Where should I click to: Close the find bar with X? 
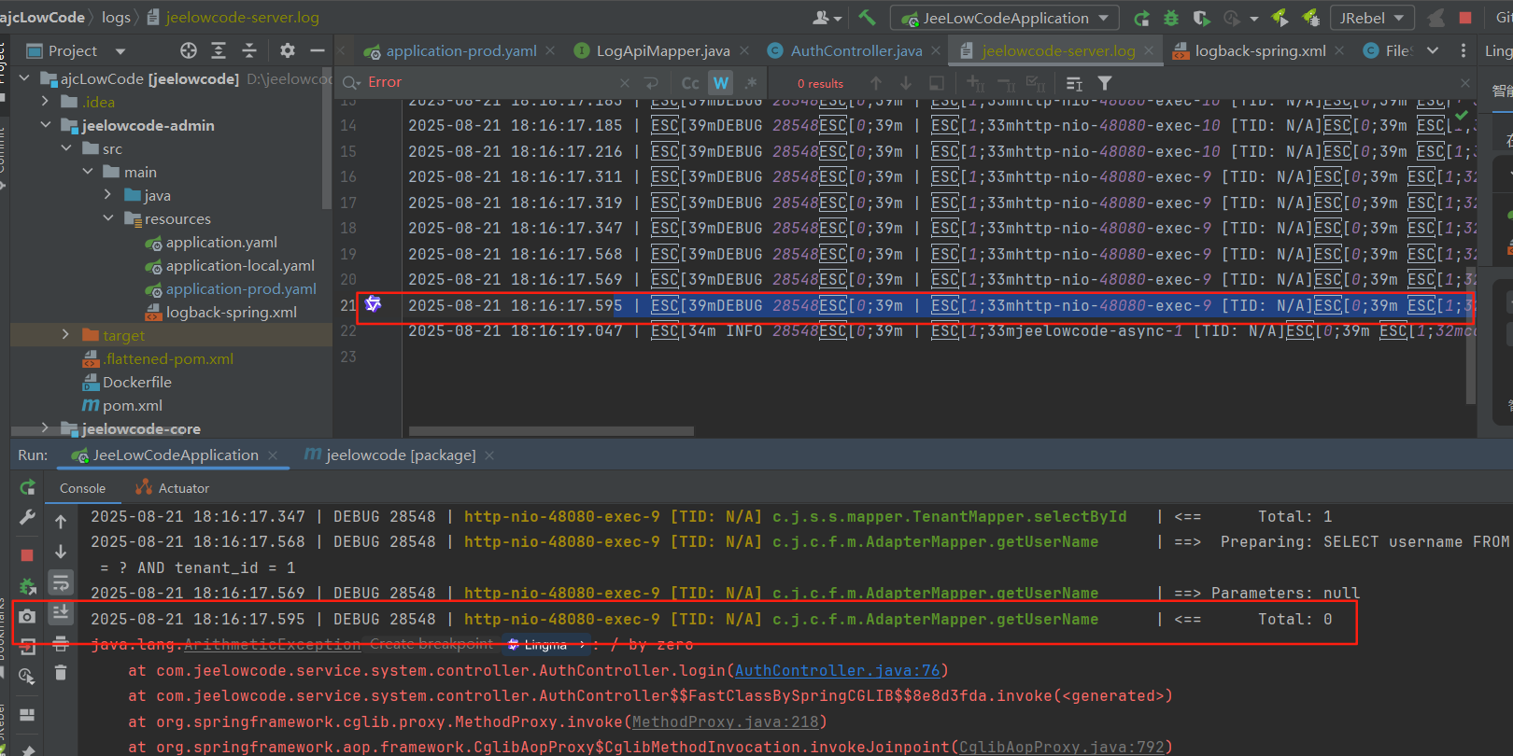point(1465,83)
